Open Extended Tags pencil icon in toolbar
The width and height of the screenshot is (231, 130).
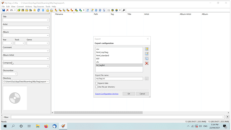[x=87, y=10]
